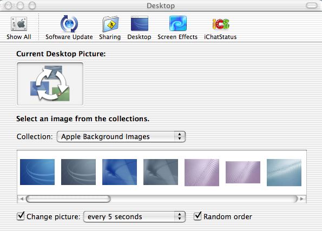Open the Sharing folder icon
This screenshot has height=231, width=322.
(110, 24)
